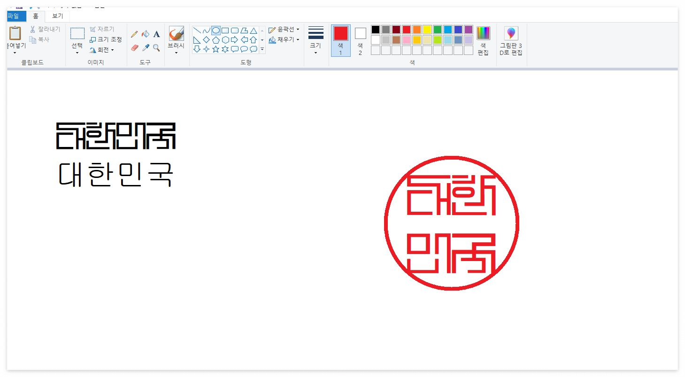Open 색 편집 (Edit colors) dialog

(x=483, y=41)
